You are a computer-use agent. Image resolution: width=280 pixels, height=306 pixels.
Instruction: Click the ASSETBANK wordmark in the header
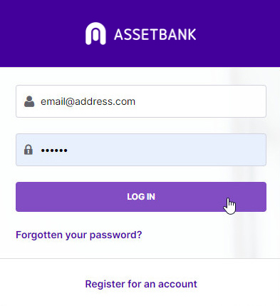coord(155,34)
